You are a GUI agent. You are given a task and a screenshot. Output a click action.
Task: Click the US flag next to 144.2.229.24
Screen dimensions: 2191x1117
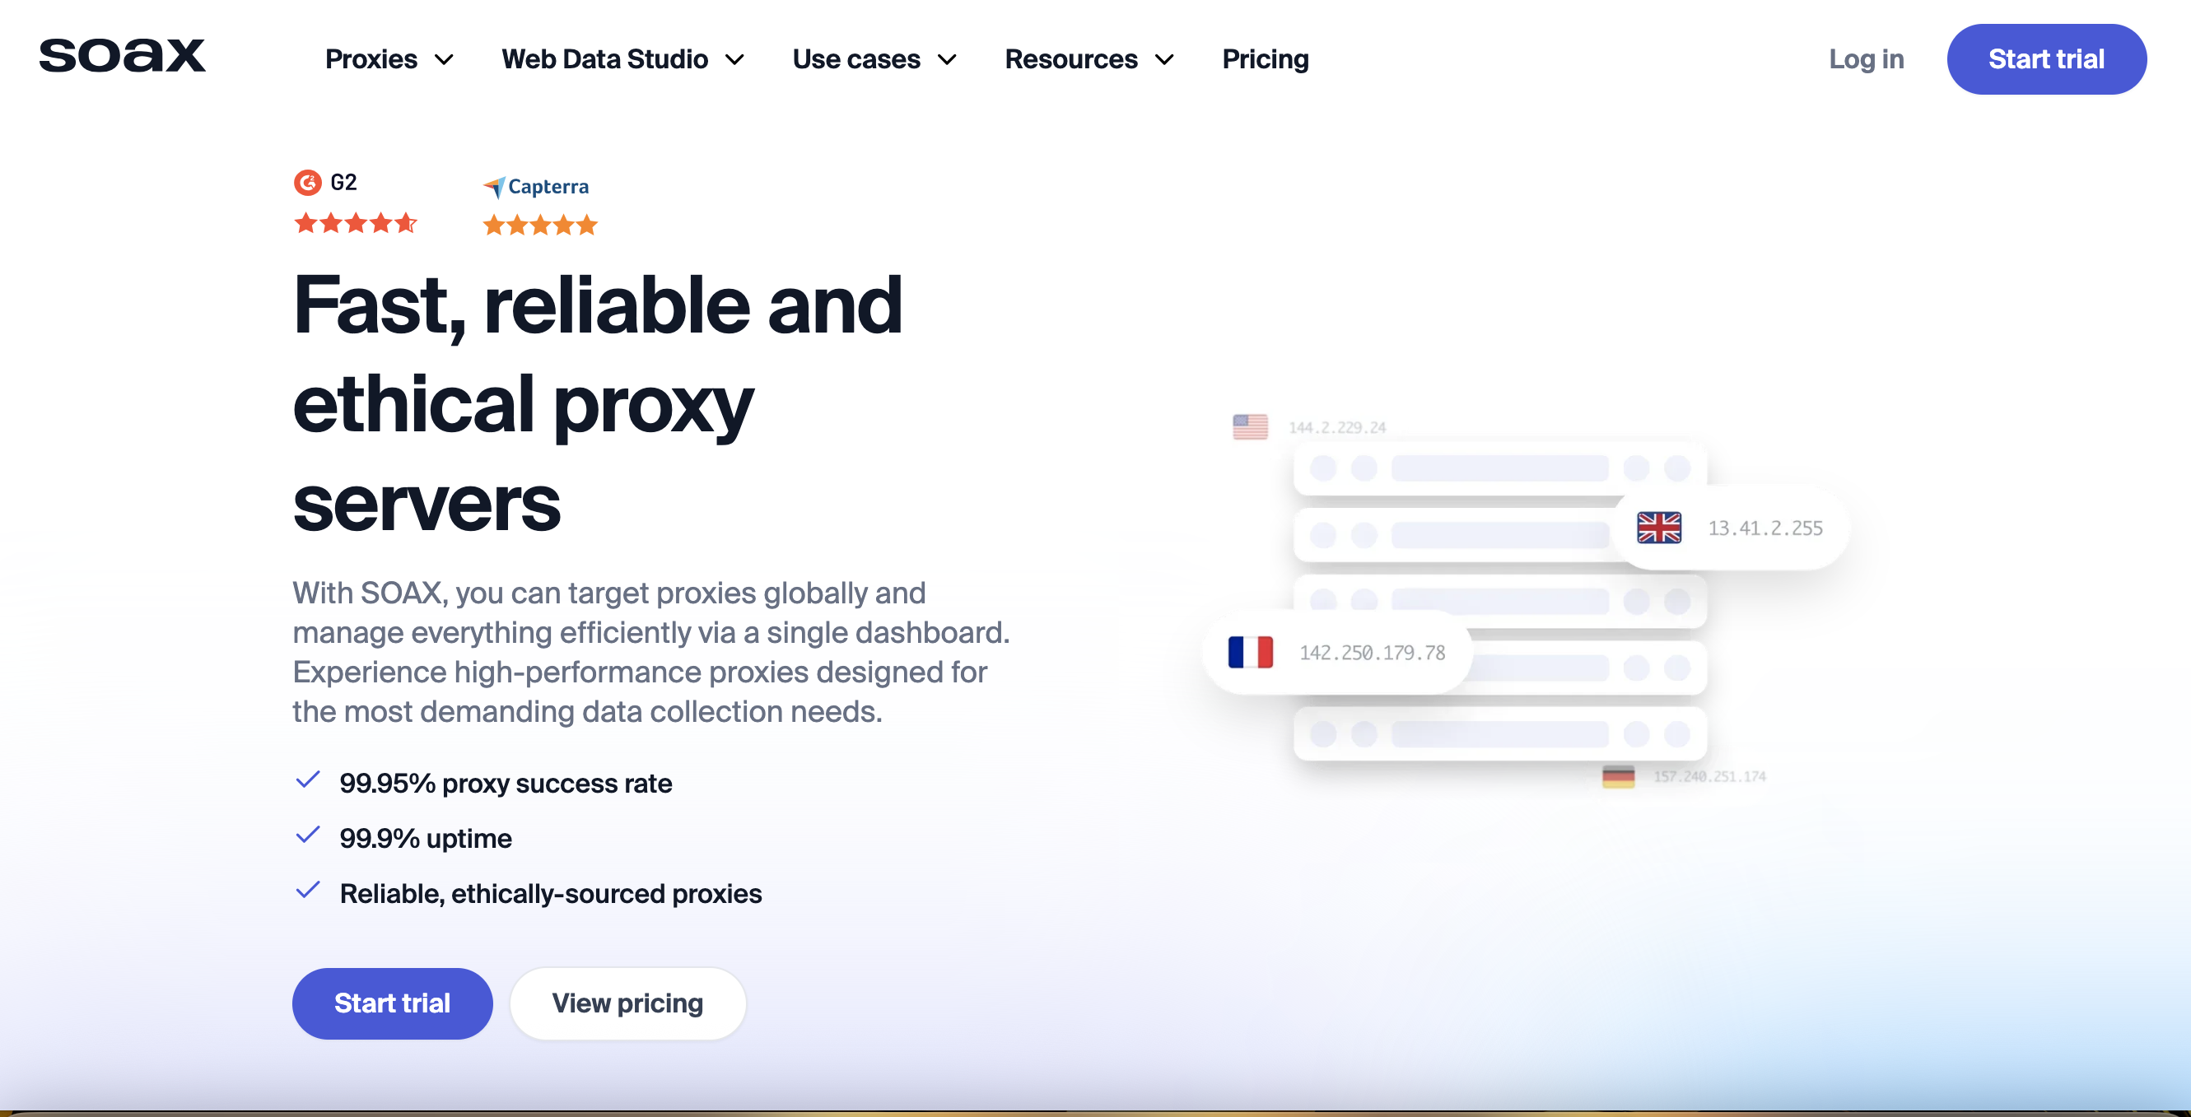pyautogui.click(x=1251, y=426)
